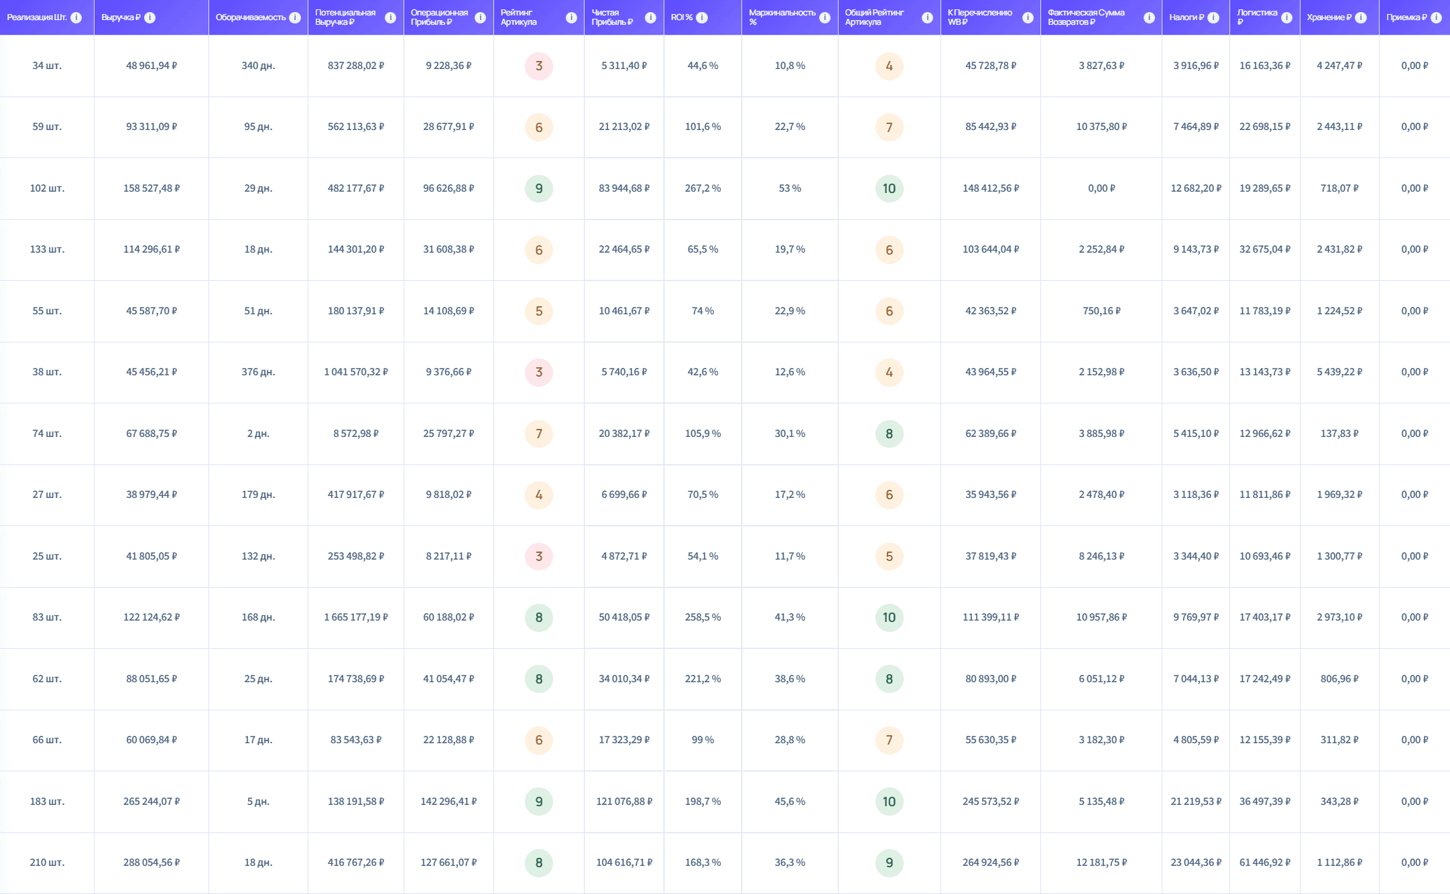Screen dimensions: 1450x894
Task: Click К Перечислению WB ₽ header
Action: (x=979, y=17)
